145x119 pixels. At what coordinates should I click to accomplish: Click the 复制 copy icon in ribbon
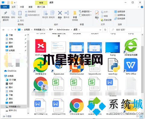[x=13, y=14]
